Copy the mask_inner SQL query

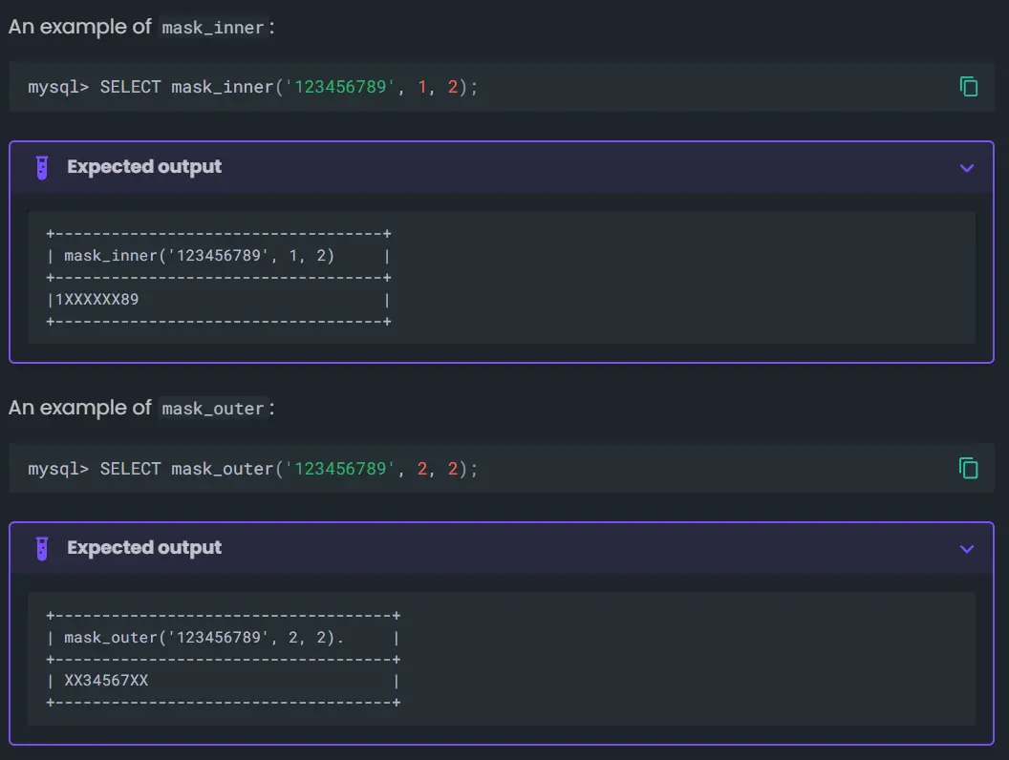pos(968,87)
